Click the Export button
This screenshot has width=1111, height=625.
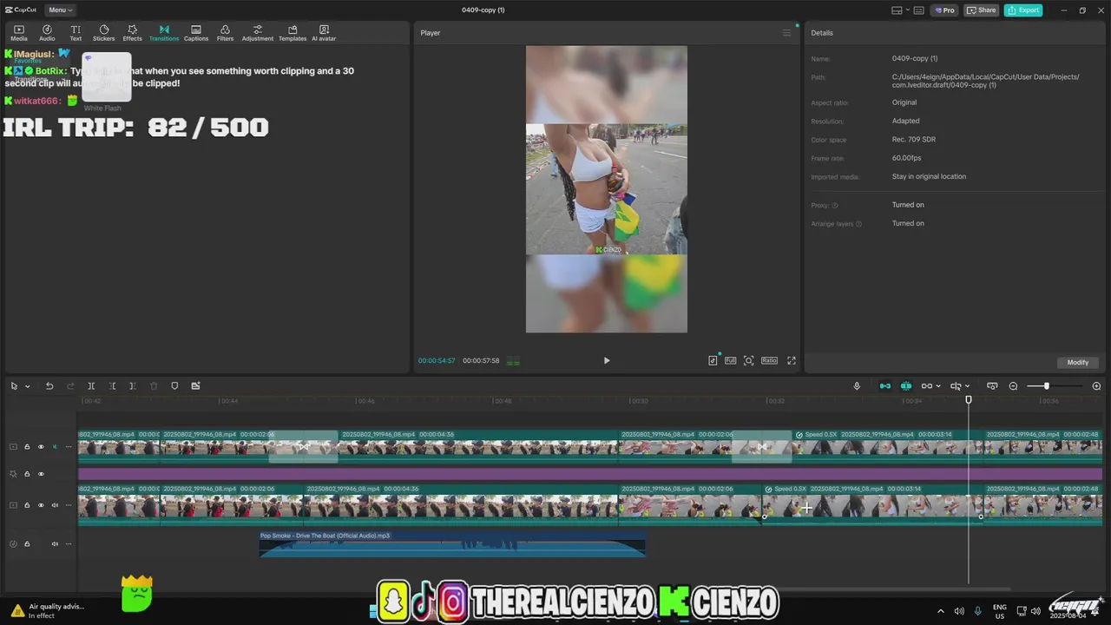click(x=1023, y=10)
